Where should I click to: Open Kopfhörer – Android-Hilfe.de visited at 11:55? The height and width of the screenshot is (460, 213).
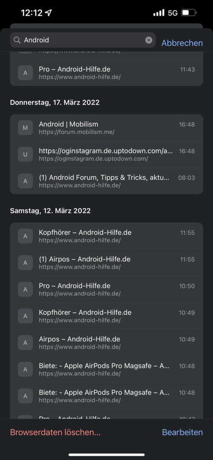point(106,236)
